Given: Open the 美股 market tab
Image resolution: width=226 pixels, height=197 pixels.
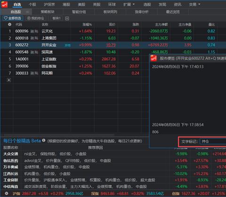Looking at the screenshot, I should click(x=81, y=5).
